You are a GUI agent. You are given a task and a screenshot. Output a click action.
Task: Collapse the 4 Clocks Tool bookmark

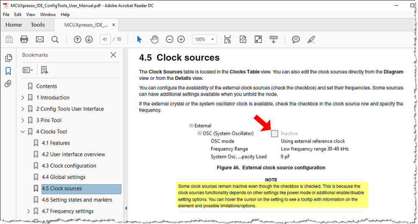pos(23,132)
